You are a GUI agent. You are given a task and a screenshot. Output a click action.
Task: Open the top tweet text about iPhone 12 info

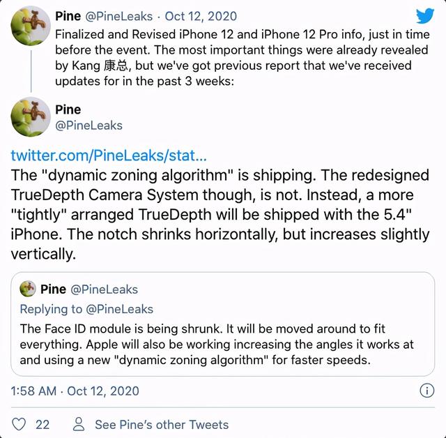click(242, 58)
